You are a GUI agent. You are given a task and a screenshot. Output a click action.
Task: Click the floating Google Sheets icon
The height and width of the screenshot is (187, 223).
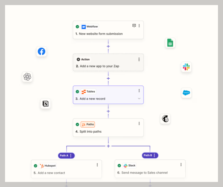pyautogui.click(x=170, y=43)
